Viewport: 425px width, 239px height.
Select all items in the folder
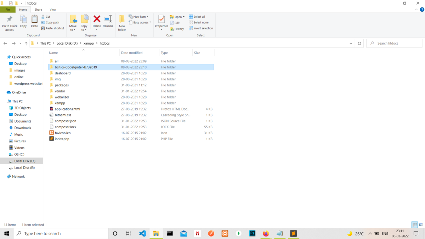(x=197, y=16)
